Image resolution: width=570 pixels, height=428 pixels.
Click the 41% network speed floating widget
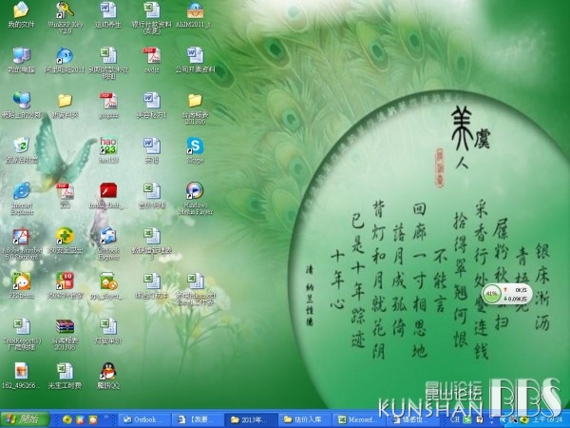click(x=507, y=294)
